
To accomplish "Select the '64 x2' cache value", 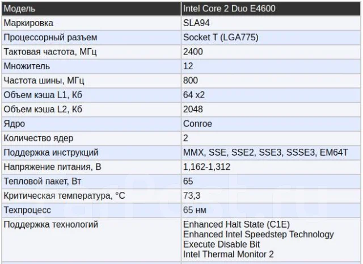I will click(194, 95).
